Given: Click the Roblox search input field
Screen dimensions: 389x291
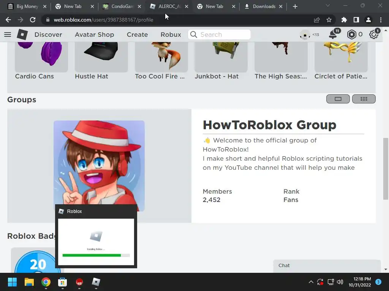Looking at the screenshot, I should point(219,34).
